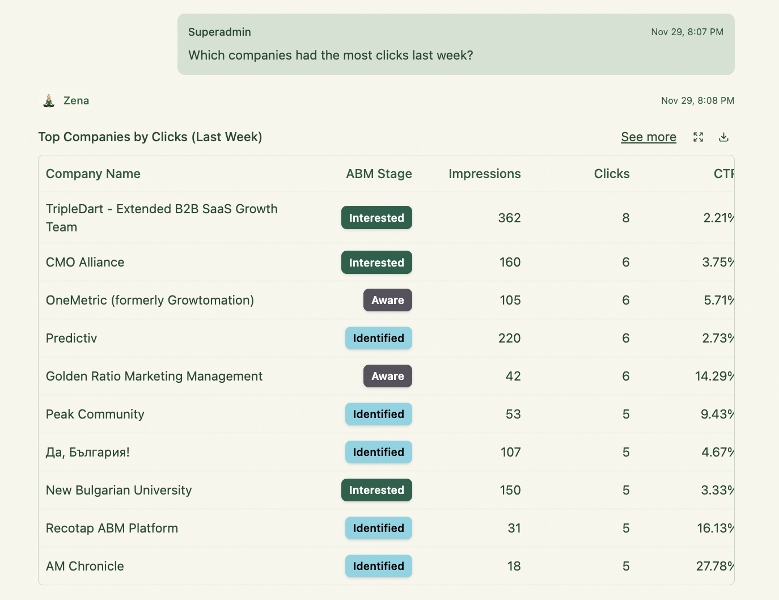Click the Identified badge for Predictiv
779x600 pixels.
[378, 338]
